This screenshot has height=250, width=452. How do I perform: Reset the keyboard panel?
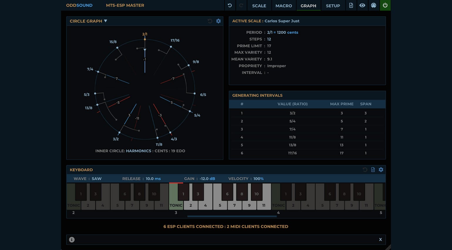tap(365, 170)
